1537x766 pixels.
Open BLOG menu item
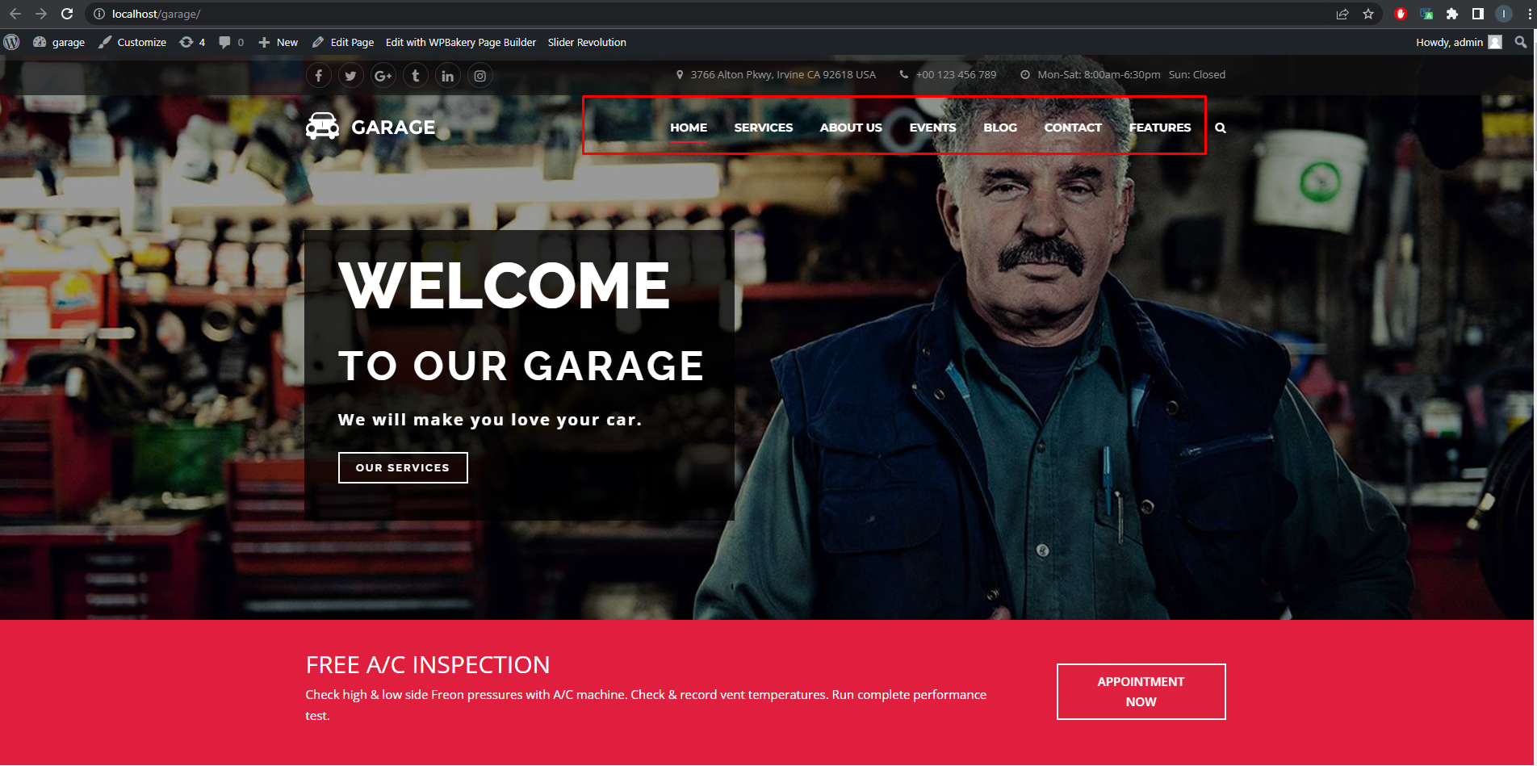(1000, 128)
